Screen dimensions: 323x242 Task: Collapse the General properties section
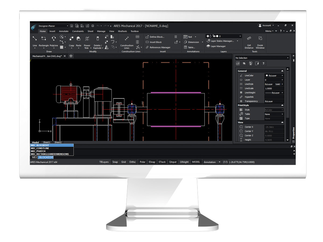(x=282, y=71)
